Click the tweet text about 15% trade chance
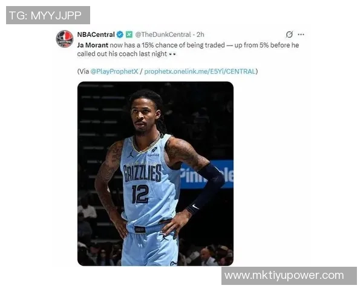The height and width of the screenshot is (291, 363). (x=188, y=50)
